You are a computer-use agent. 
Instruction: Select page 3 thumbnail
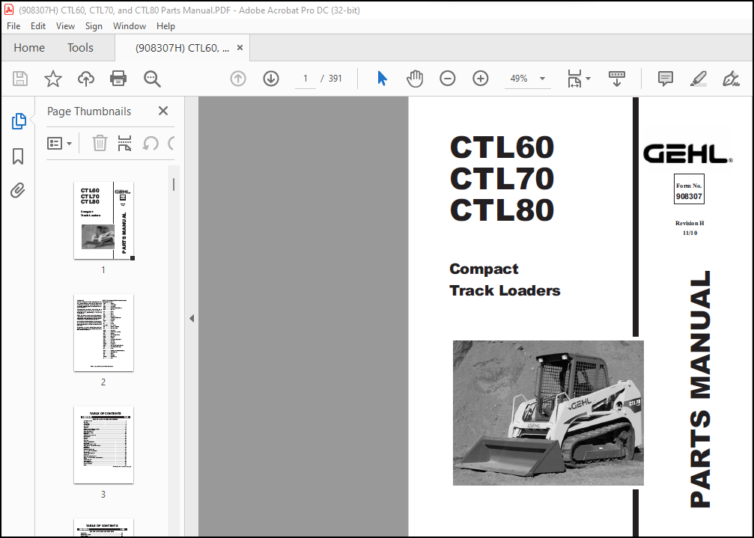(103, 444)
